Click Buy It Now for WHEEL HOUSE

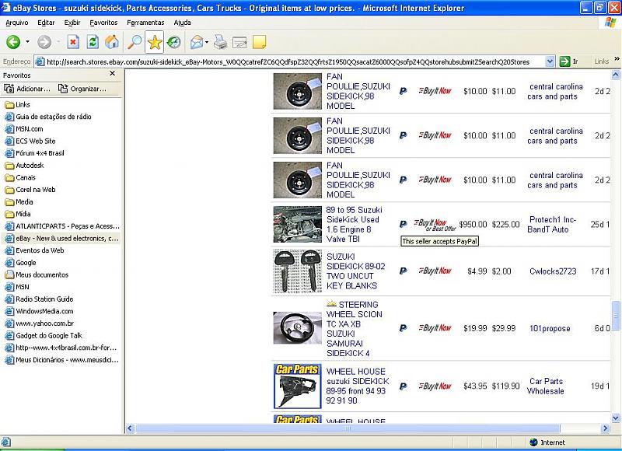(435, 386)
